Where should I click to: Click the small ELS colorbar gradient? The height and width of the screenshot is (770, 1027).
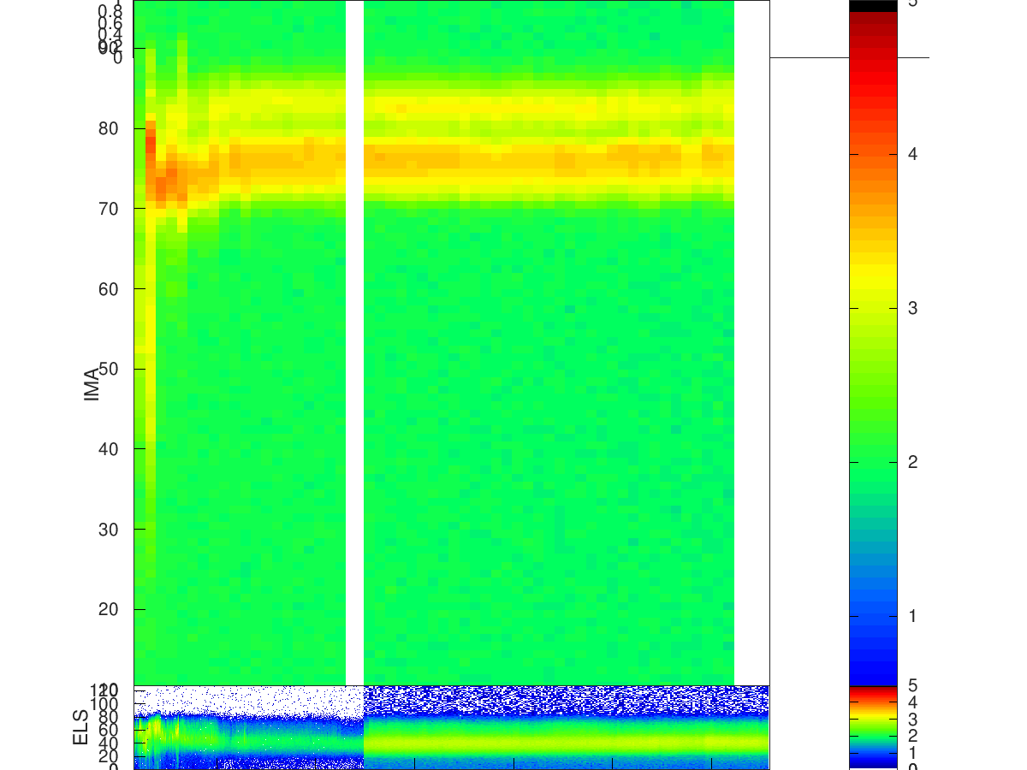873,727
